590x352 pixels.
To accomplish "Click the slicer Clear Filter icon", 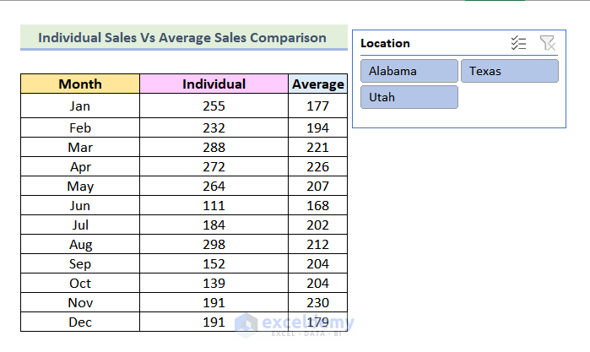I will (547, 43).
